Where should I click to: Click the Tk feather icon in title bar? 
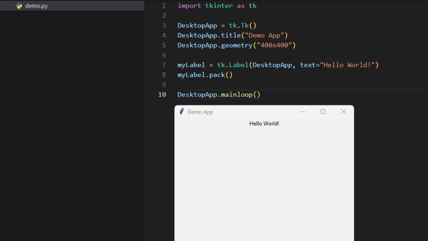182,112
